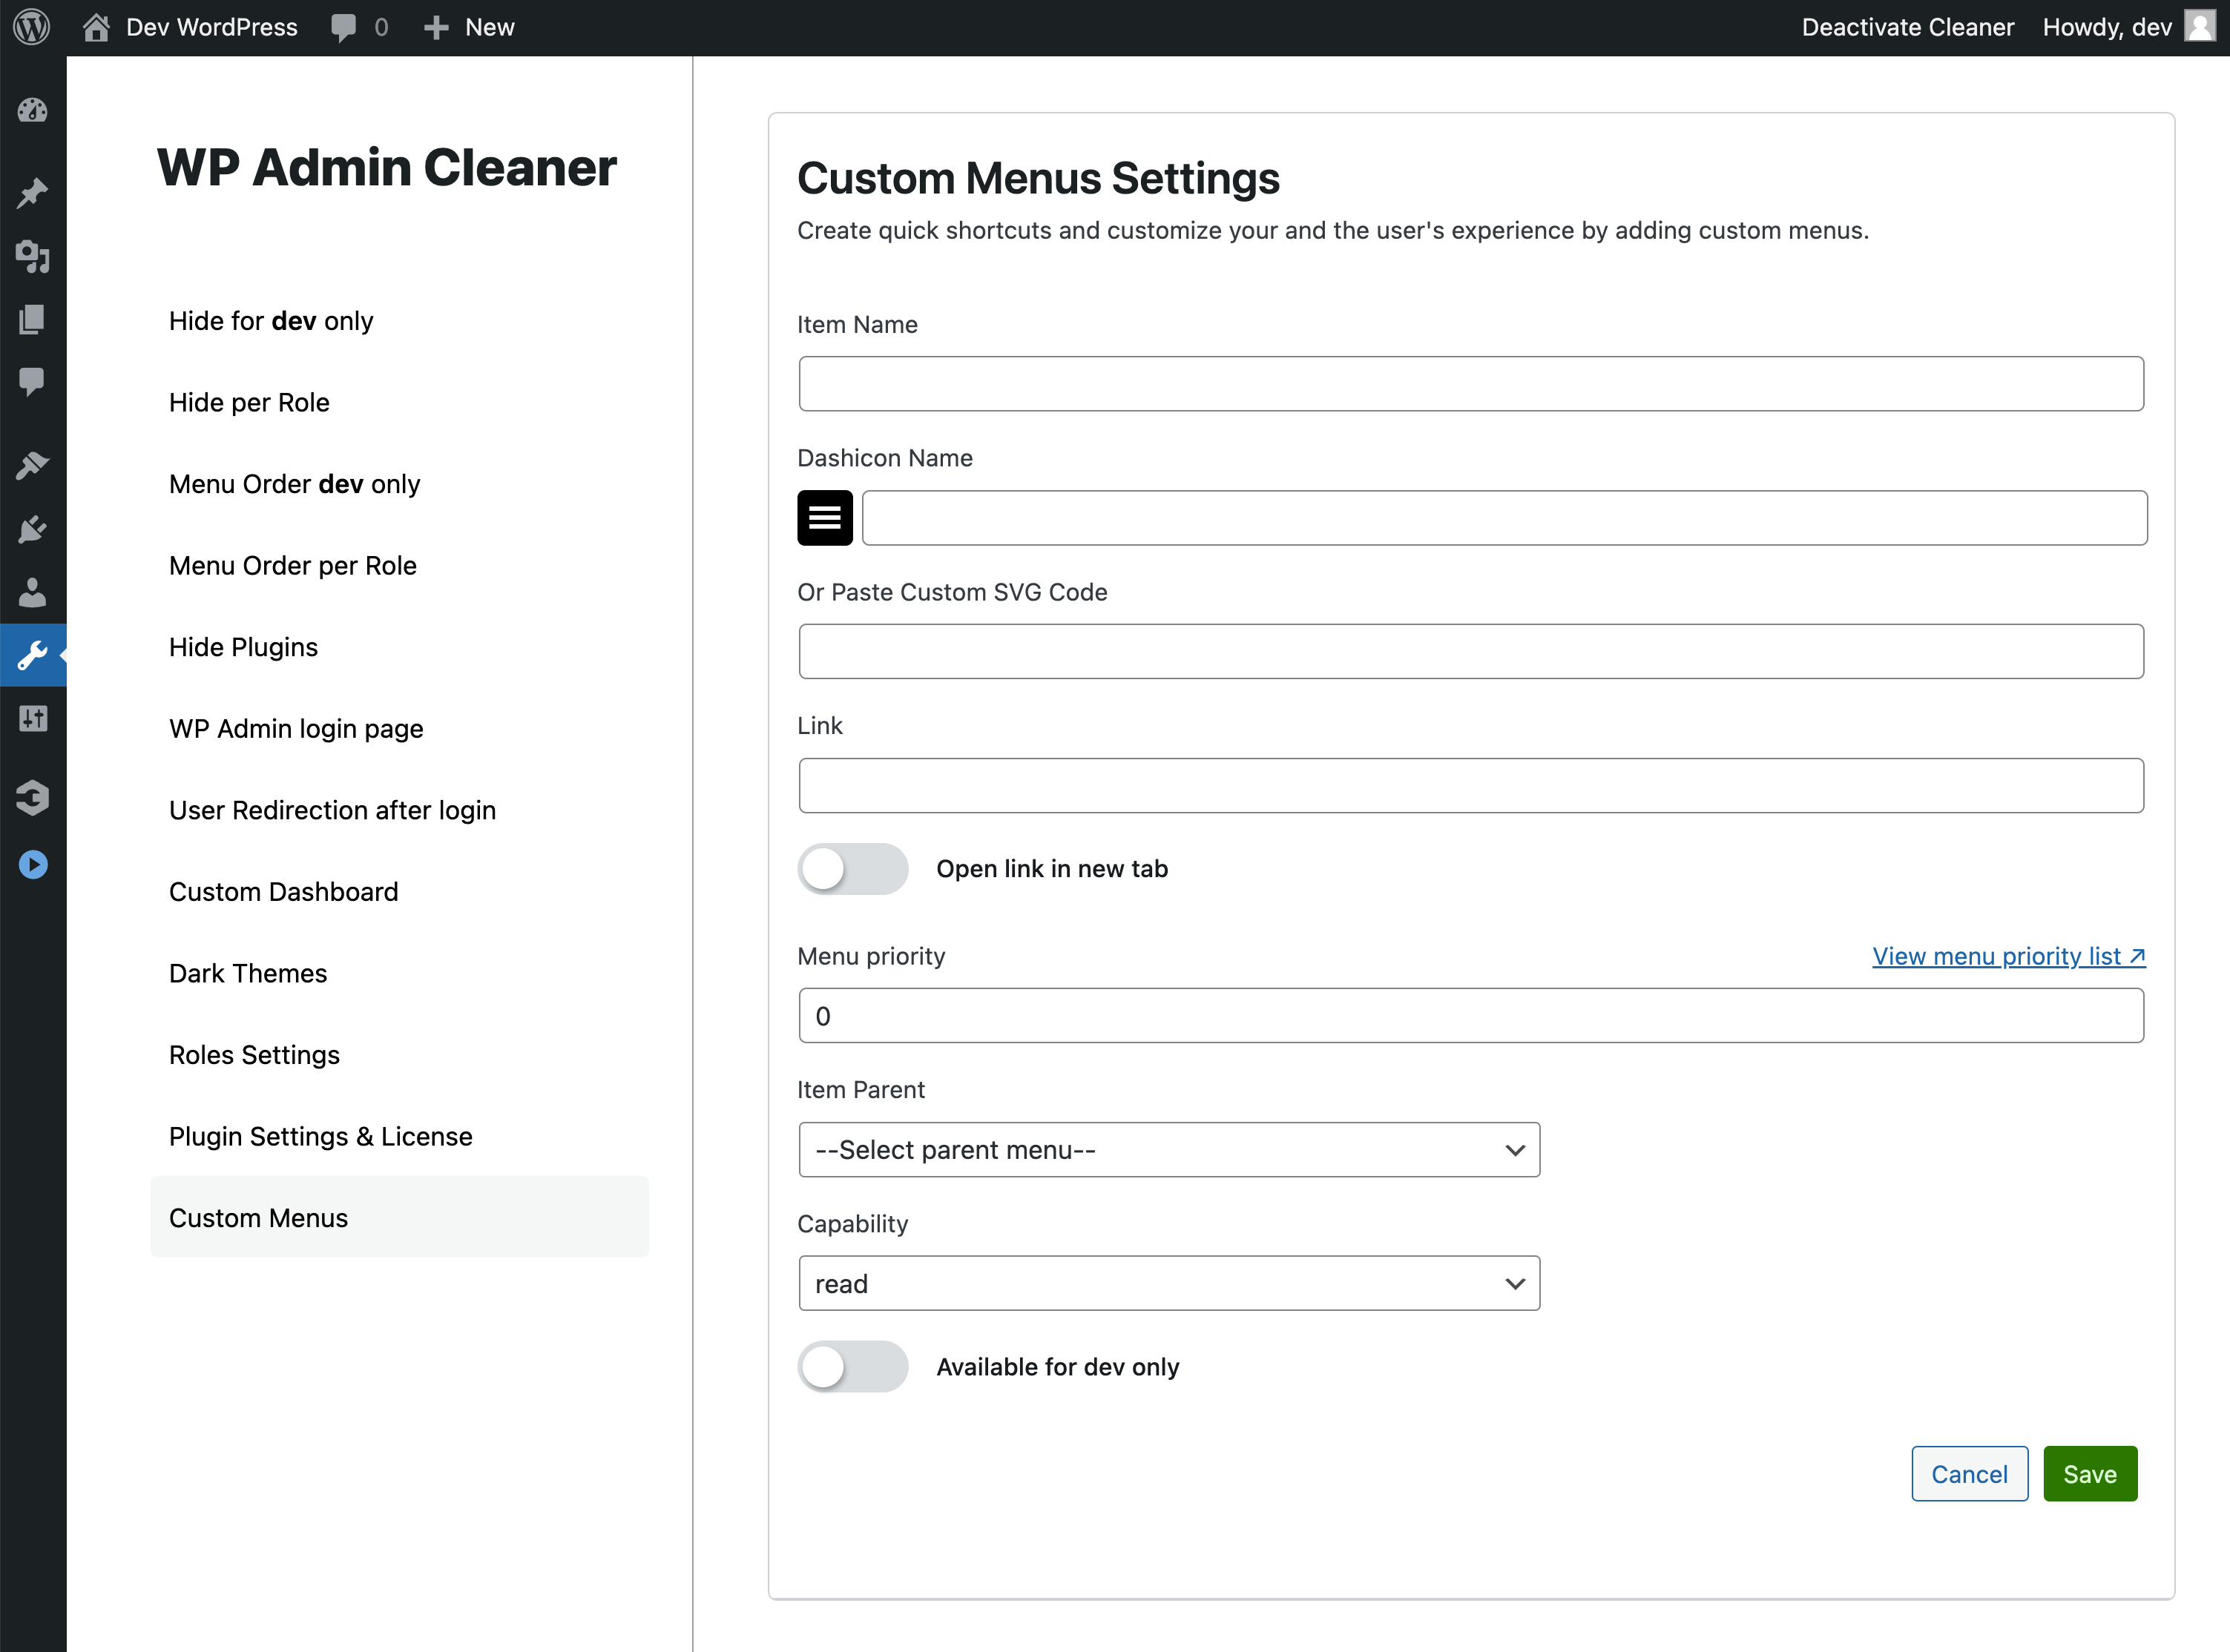
Task: Expand the Capability dropdown
Action: 1168,1284
